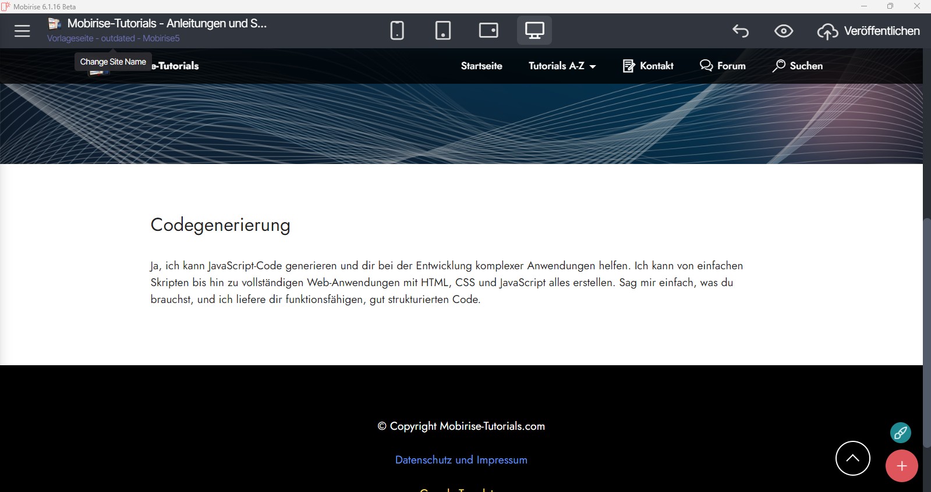Switch to mobile phone view
931x492 pixels.
(x=397, y=30)
